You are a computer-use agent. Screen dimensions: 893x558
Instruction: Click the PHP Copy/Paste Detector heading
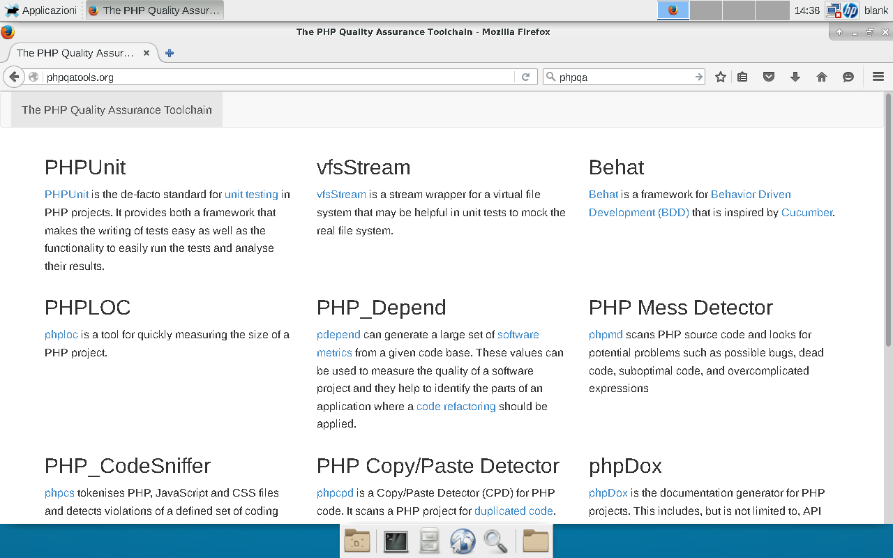click(x=438, y=466)
